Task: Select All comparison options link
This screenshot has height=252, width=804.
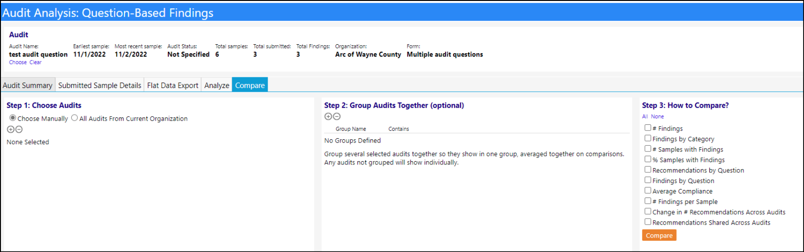Action: 645,116
